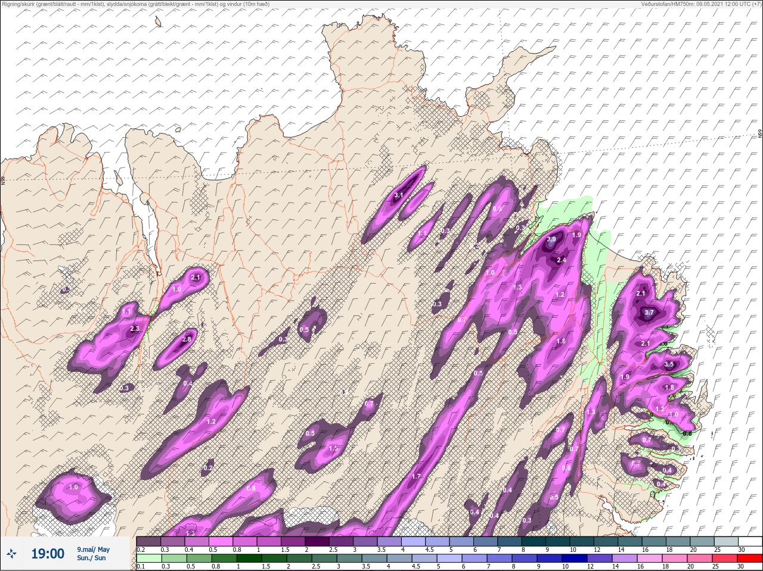This screenshot has width=763, height=571.
Task: Select the bright magenta swatch between 0.5 and 0.8
Action: (x=221, y=541)
